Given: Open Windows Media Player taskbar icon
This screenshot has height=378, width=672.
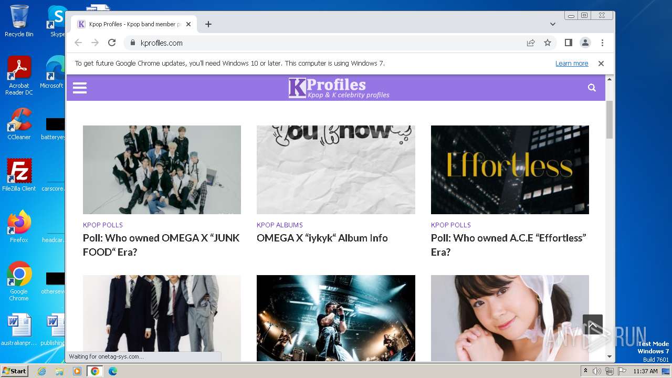Looking at the screenshot, I should [x=77, y=371].
